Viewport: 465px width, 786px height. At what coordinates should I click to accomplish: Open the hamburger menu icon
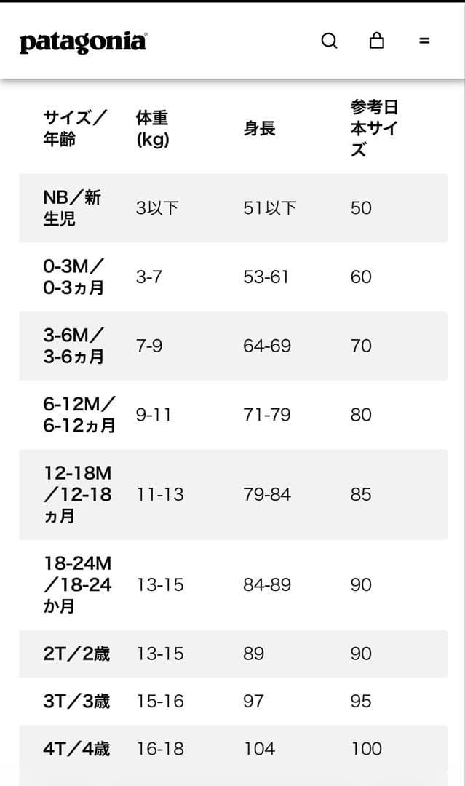click(424, 41)
